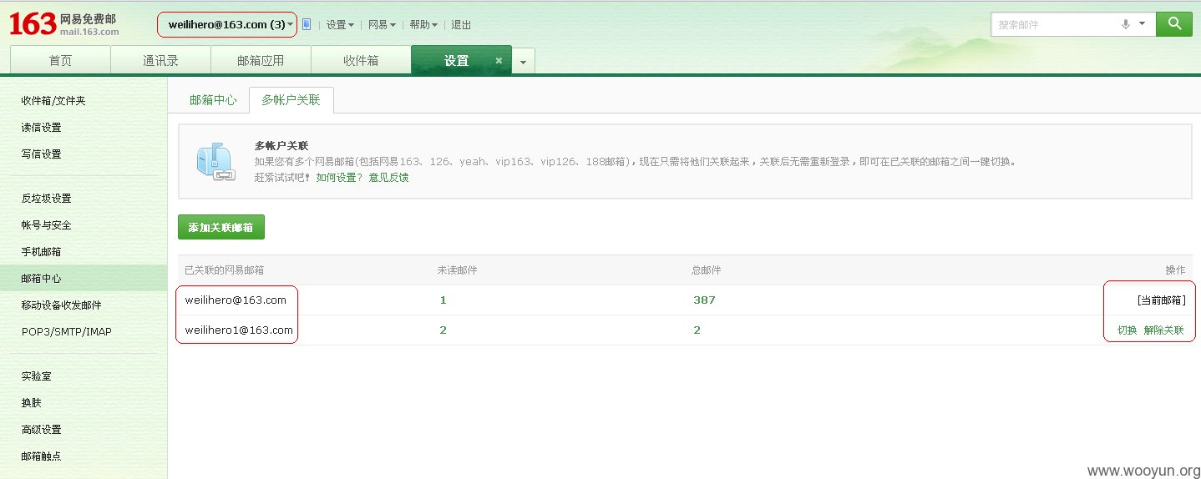
Task: Switch to the 通讯录 tab
Action: point(160,60)
